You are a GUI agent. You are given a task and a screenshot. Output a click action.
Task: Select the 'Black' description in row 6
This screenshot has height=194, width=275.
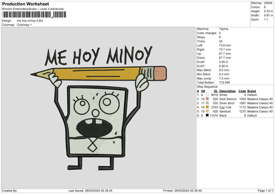pyautogui.click(x=223, y=116)
